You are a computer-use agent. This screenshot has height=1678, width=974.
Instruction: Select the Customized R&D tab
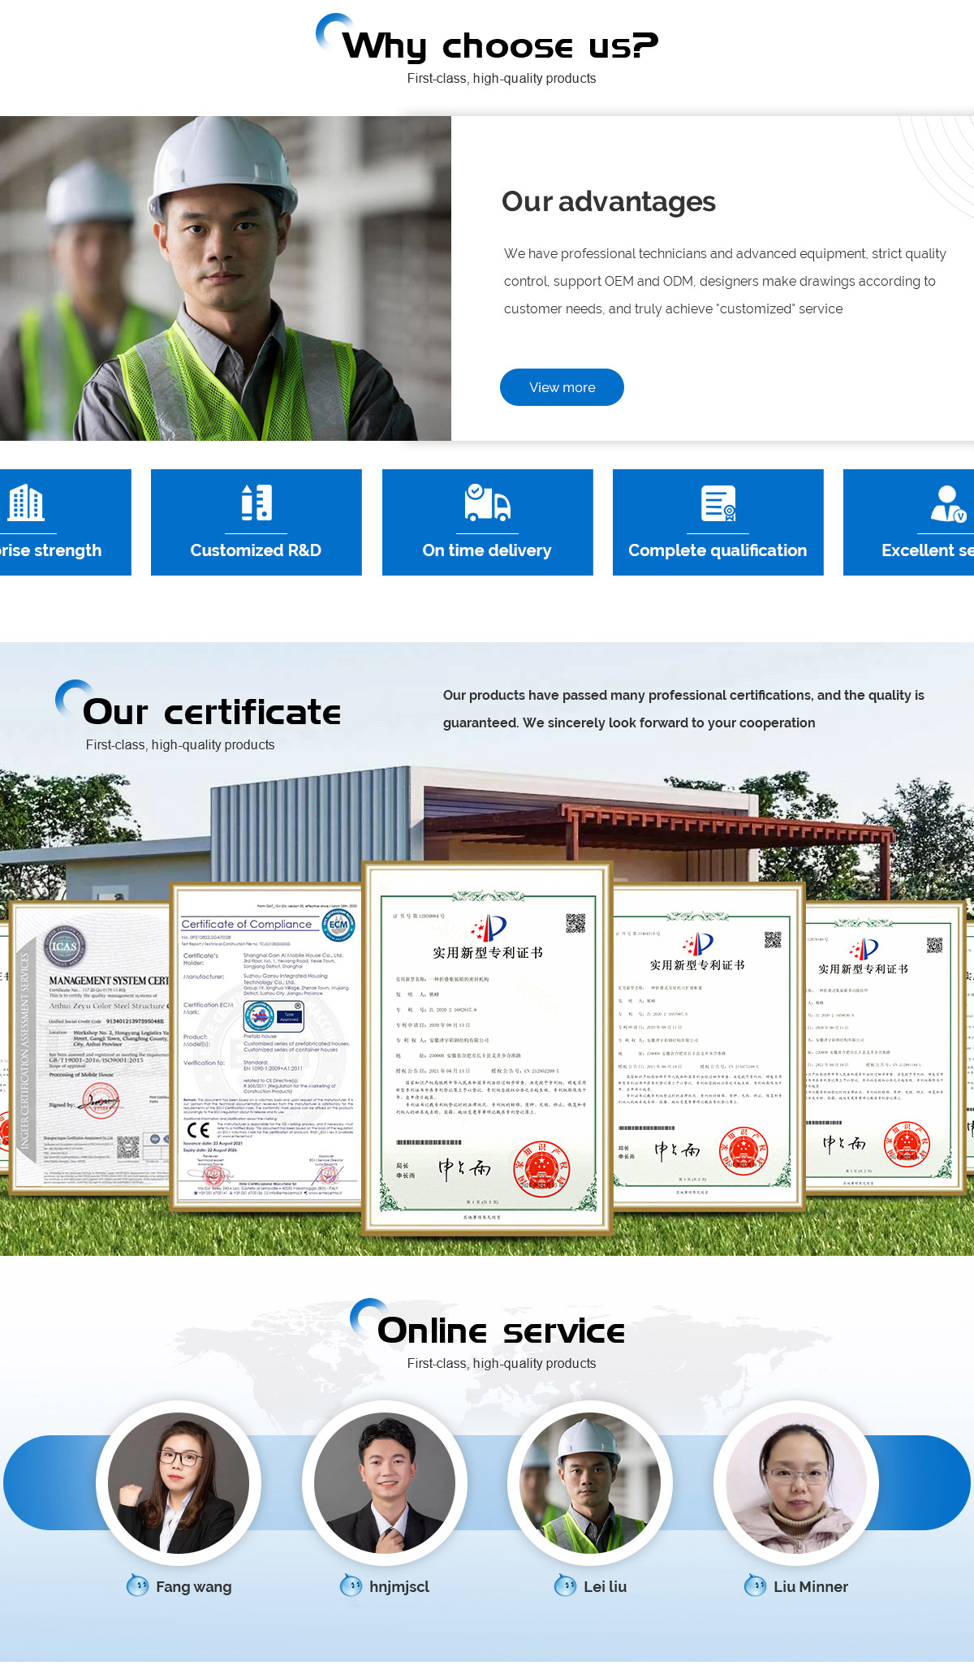256,522
